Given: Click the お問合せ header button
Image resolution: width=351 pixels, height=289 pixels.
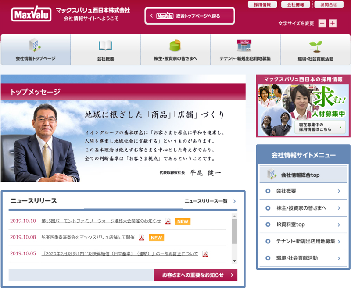Looking at the screenshot, I should [329, 4].
